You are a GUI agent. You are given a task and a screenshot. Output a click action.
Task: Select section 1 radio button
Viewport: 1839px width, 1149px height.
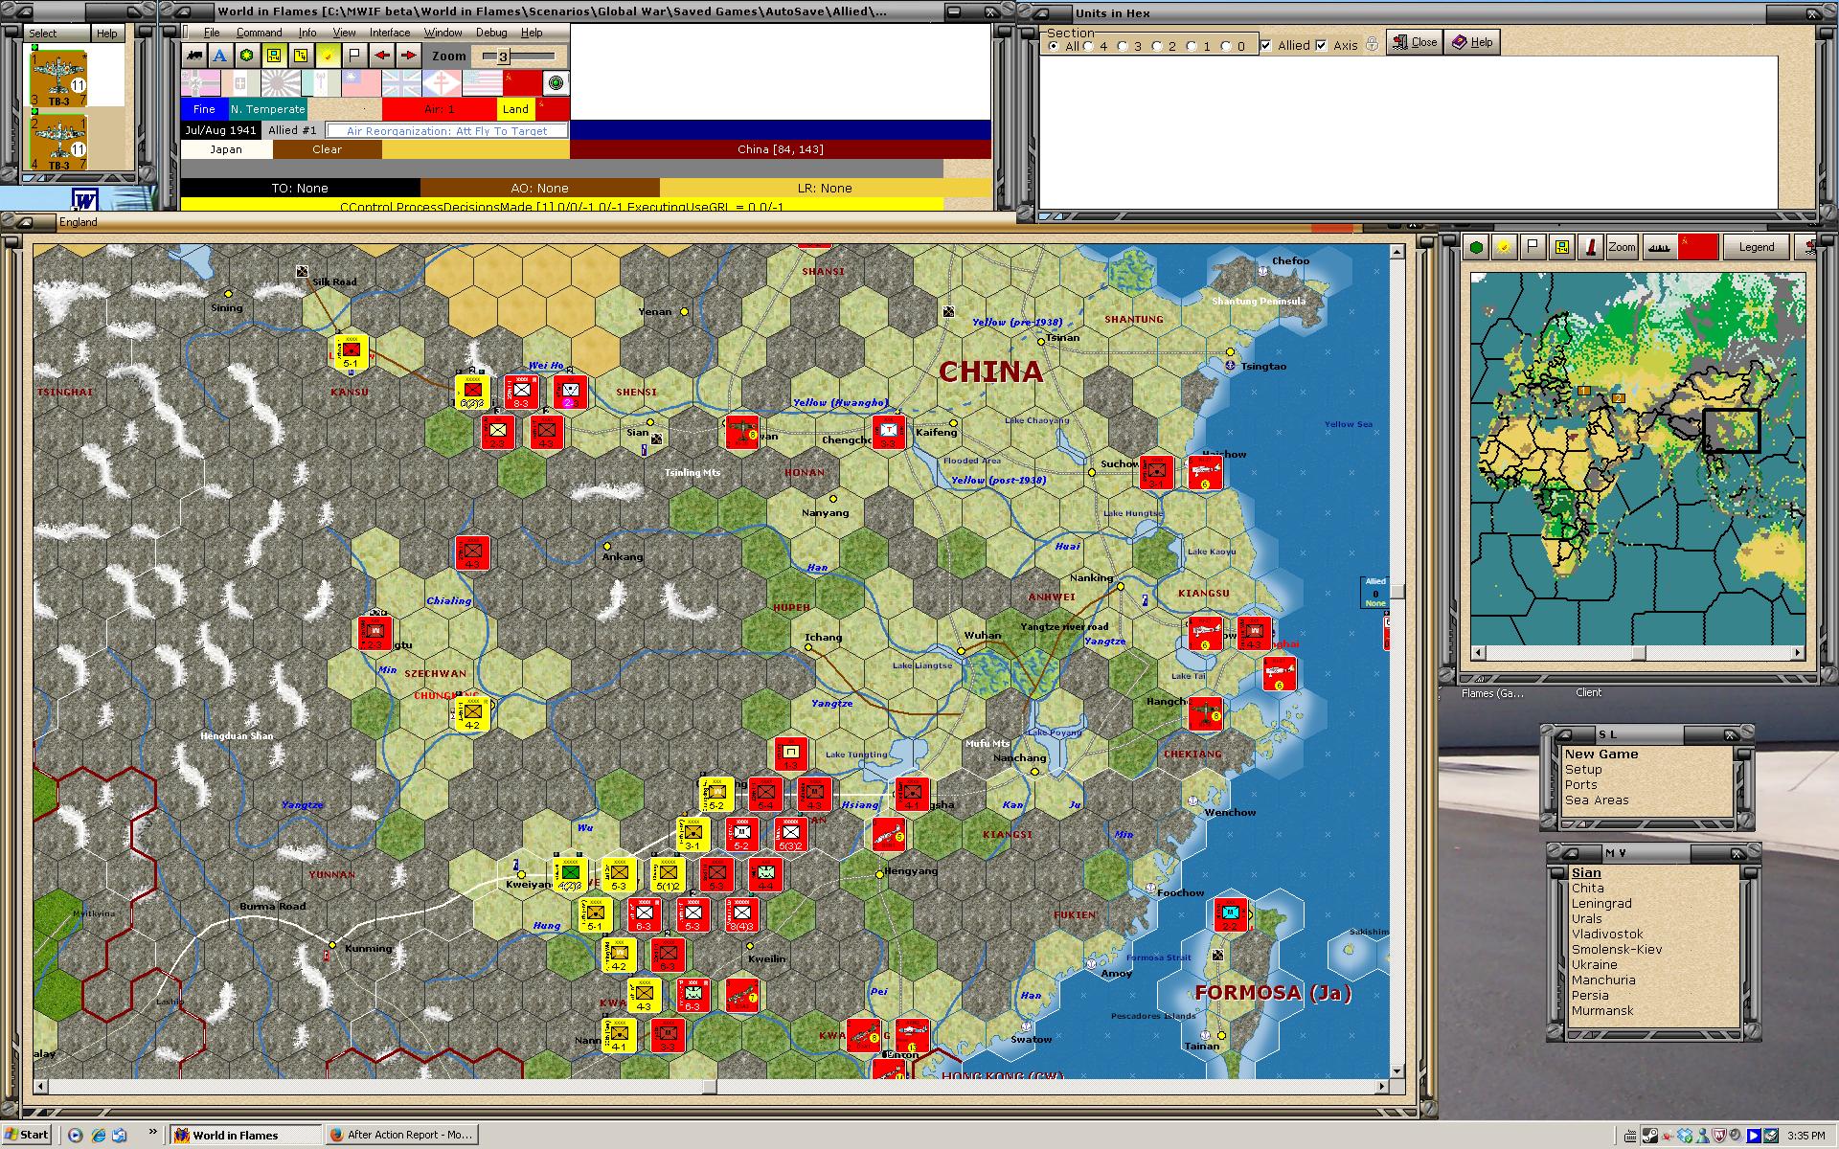pos(1192,46)
